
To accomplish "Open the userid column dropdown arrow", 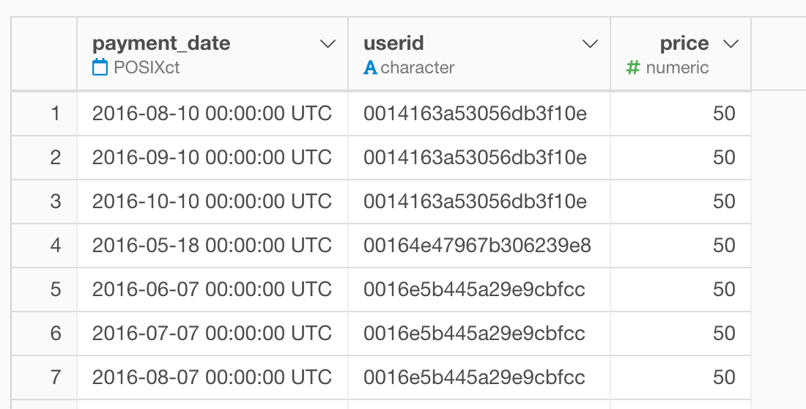I will [590, 44].
